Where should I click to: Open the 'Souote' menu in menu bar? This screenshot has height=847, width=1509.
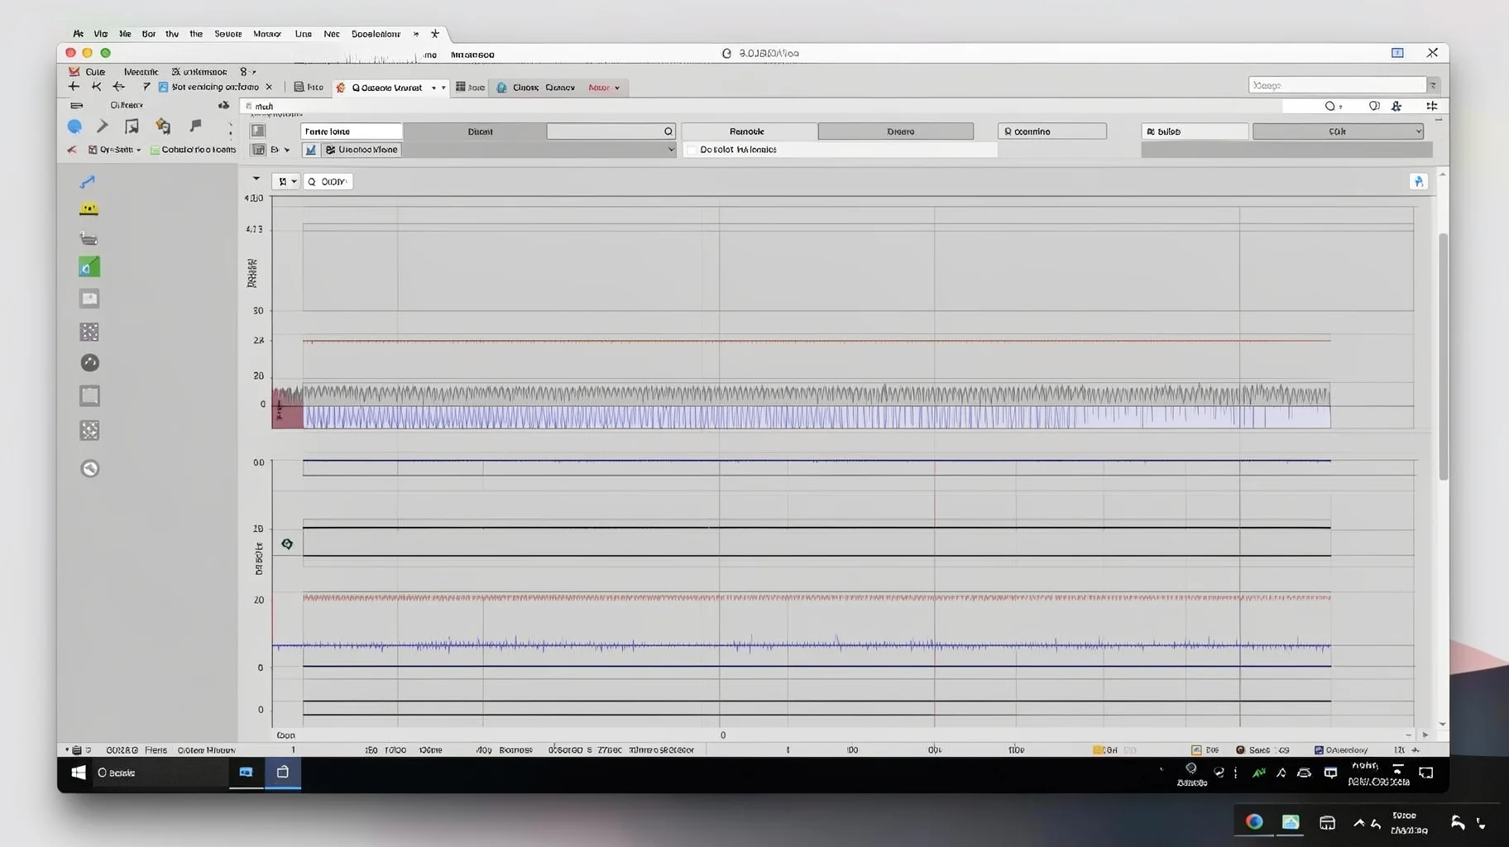228,34
